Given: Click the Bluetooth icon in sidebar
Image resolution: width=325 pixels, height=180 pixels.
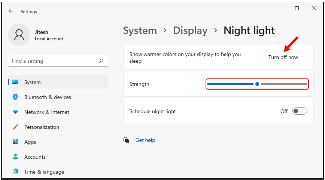Looking at the screenshot, I should click(x=15, y=97).
